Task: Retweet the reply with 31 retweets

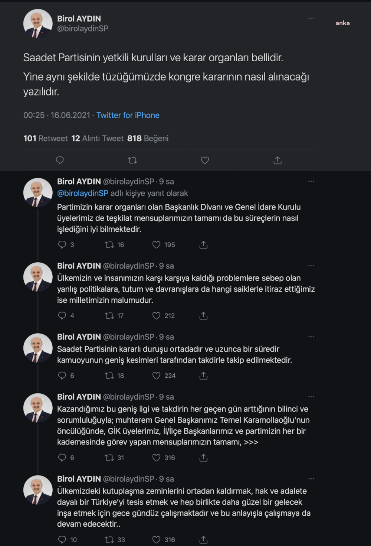Action: tap(109, 458)
